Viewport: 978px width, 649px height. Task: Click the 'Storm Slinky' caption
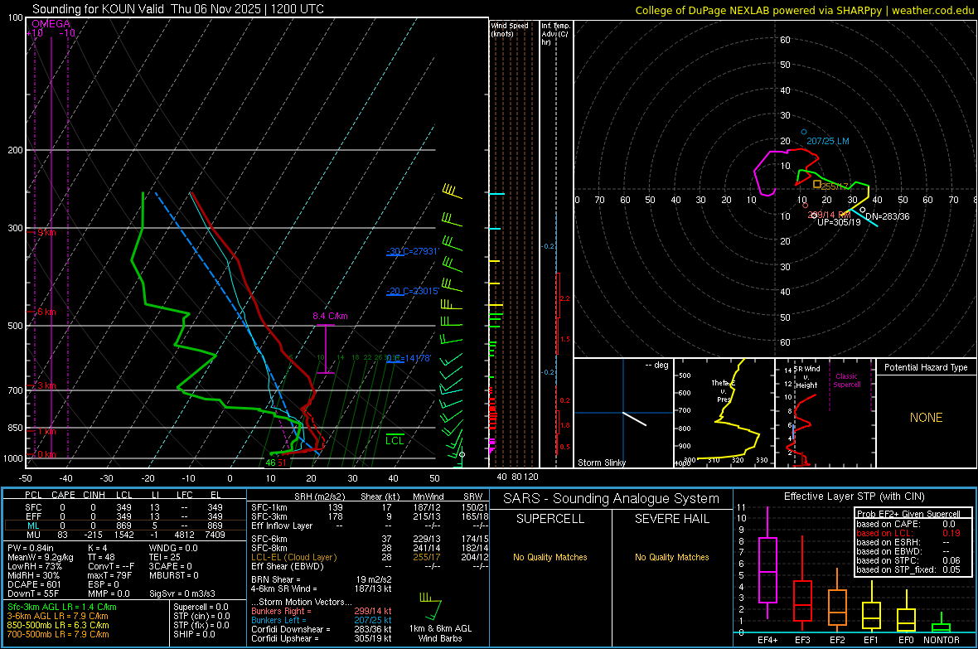pyautogui.click(x=601, y=463)
